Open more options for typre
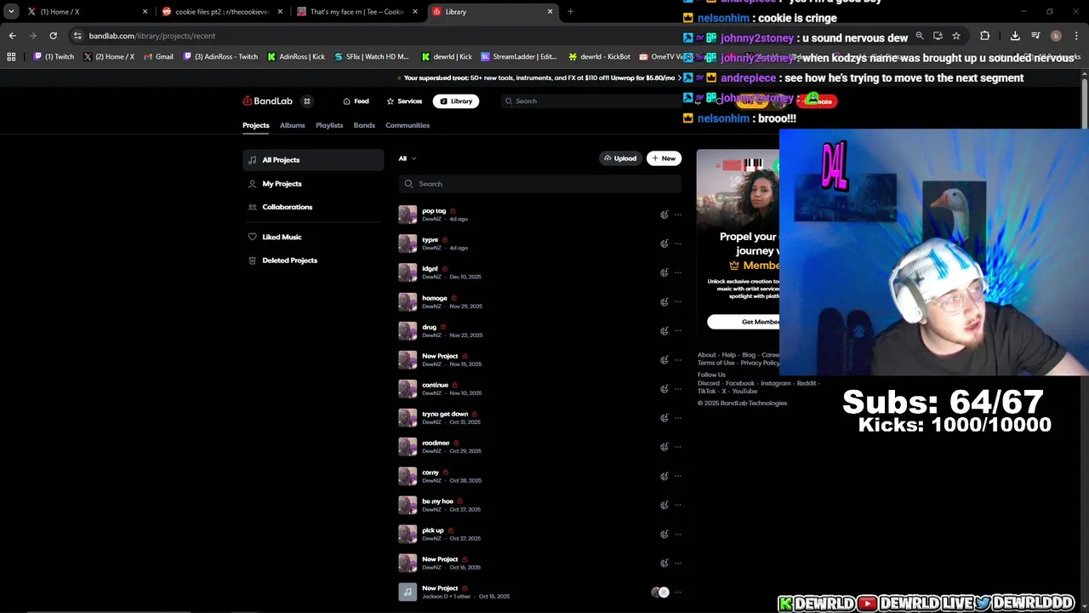Viewport: 1089px width, 613px height. (678, 243)
